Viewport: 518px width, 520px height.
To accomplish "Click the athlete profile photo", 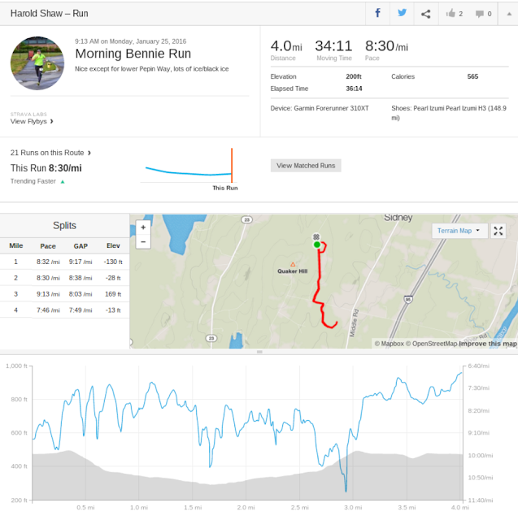I will click(37, 63).
